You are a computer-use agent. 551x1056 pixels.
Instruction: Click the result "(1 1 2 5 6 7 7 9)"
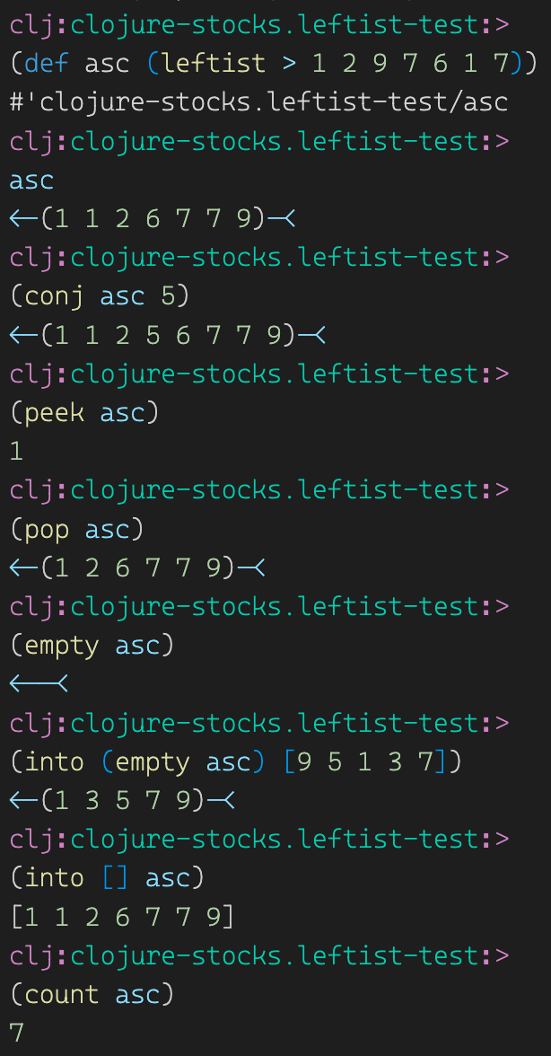click(168, 335)
